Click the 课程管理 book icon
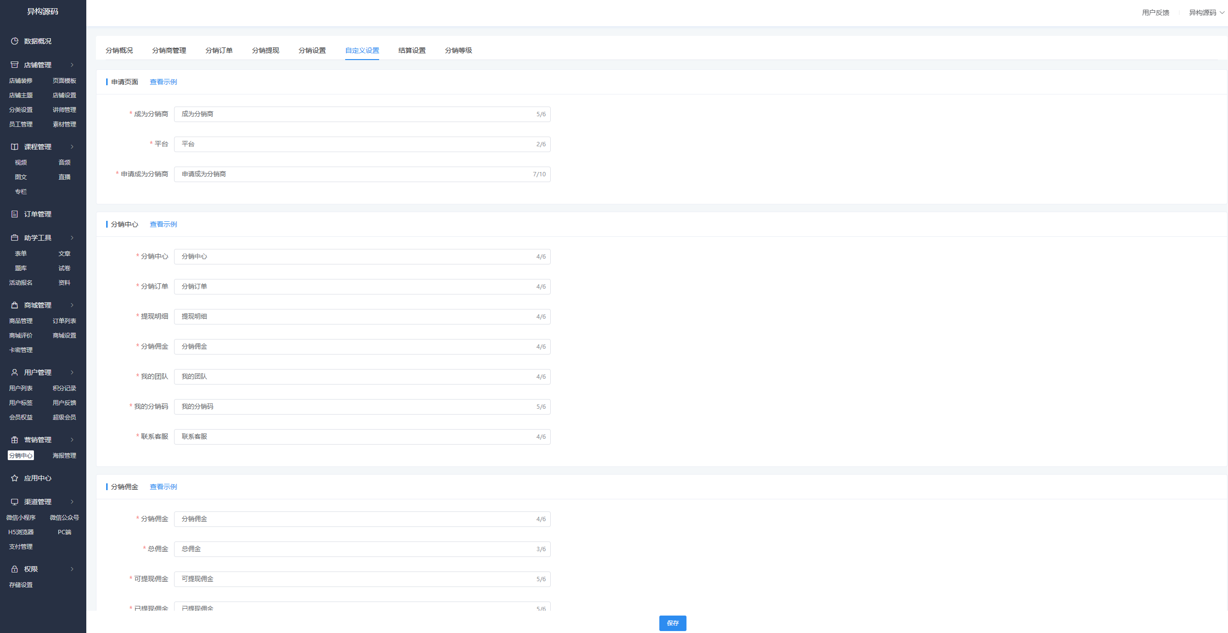This screenshot has width=1228, height=633. click(x=15, y=147)
